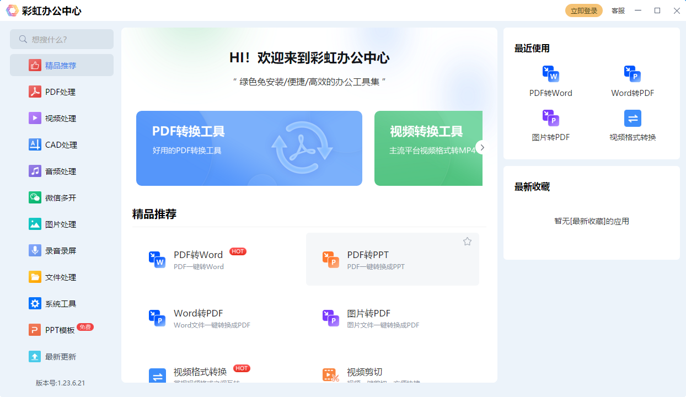Open 视频转换工具 green banner card
This screenshot has height=397, width=686.
pos(428,148)
